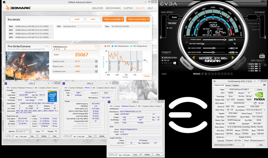268x158 pixels.
Task: Adjust the GPU Clock Offset slider handle
Action: (214, 48)
